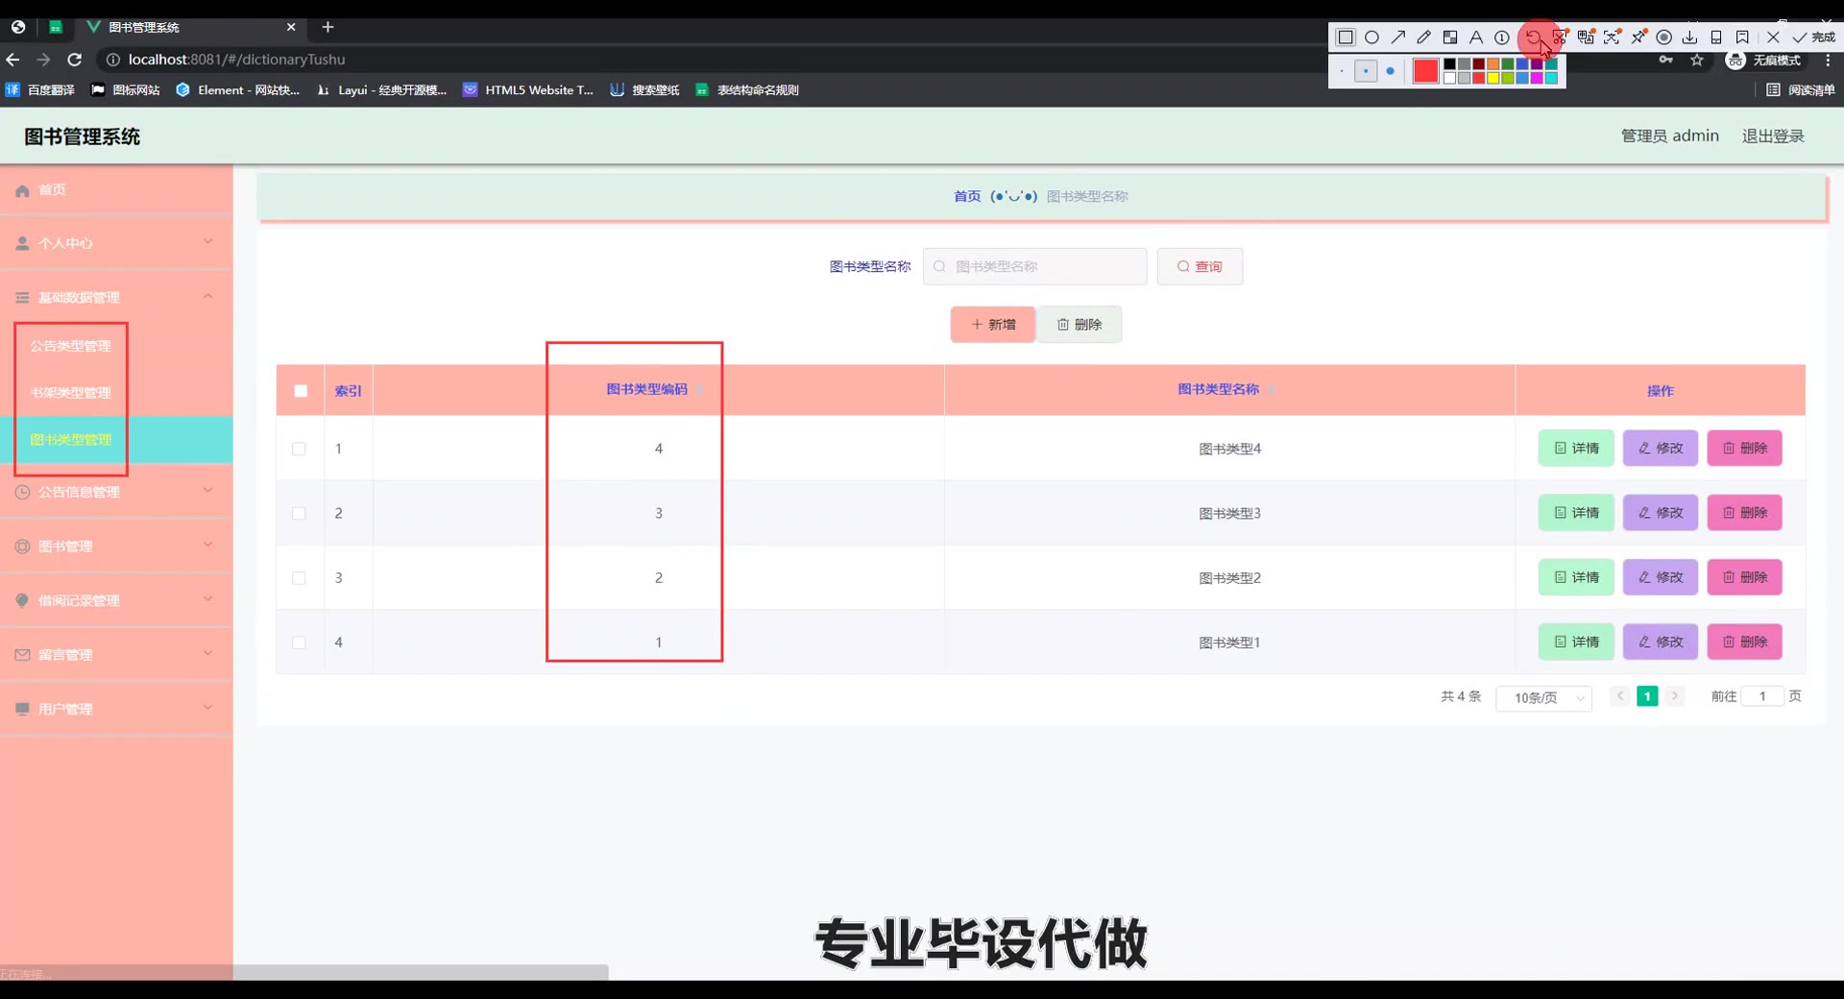Click the large current red color swatch
This screenshot has width=1844, height=999.
(x=1425, y=71)
